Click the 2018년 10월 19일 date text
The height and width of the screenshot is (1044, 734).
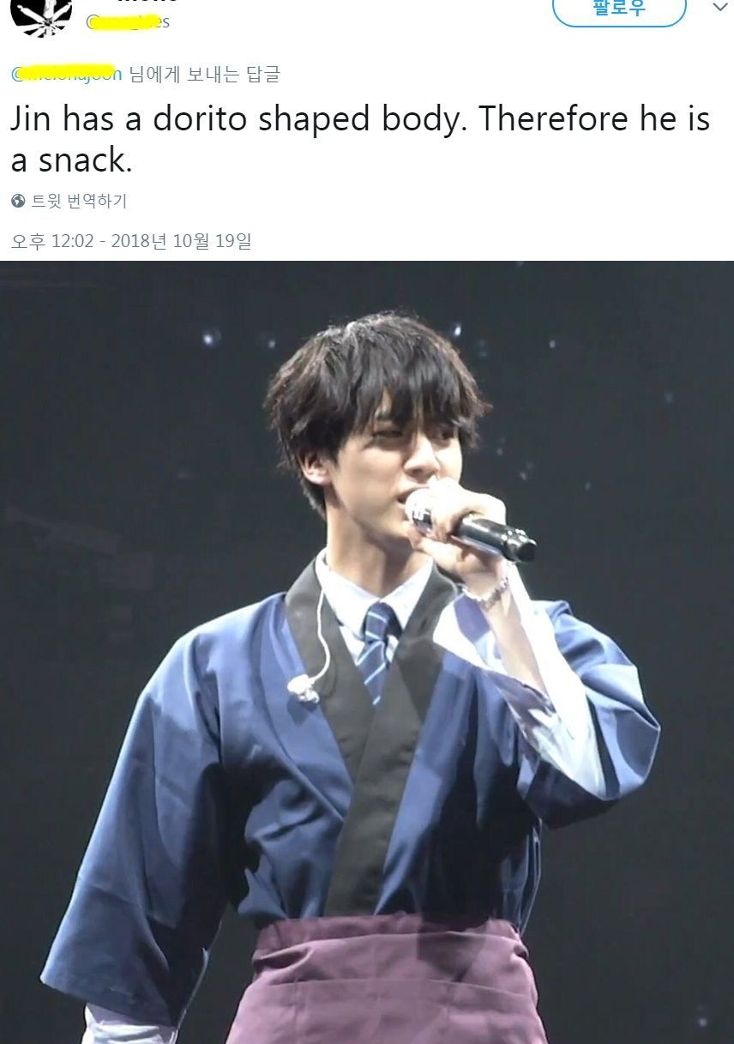tap(181, 241)
